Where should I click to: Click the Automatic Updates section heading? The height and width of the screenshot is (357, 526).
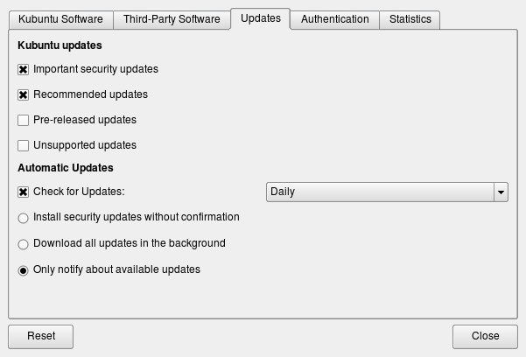(x=66, y=168)
